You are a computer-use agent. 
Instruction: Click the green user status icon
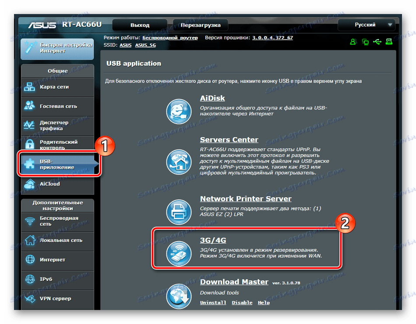(x=353, y=42)
